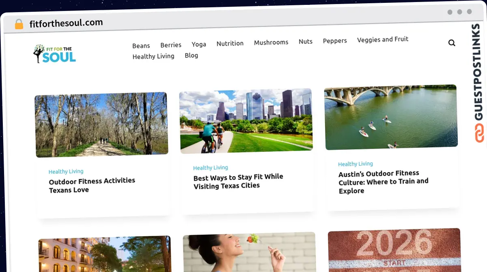This screenshot has width=487, height=272.
Task: Open Veggies and Fruit category
Action: (383, 39)
